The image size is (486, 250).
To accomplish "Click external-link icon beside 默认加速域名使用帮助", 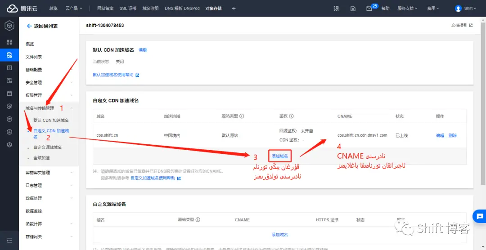I will coord(137,75).
